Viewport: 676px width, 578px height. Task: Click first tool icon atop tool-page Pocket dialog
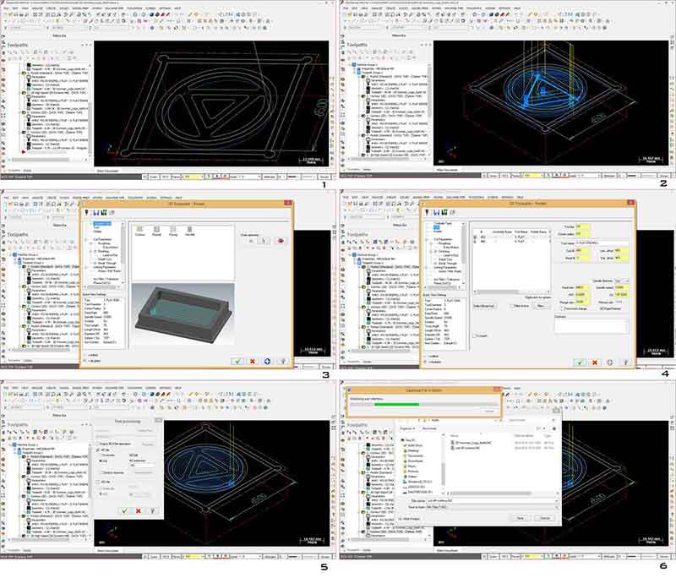coord(427,212)
